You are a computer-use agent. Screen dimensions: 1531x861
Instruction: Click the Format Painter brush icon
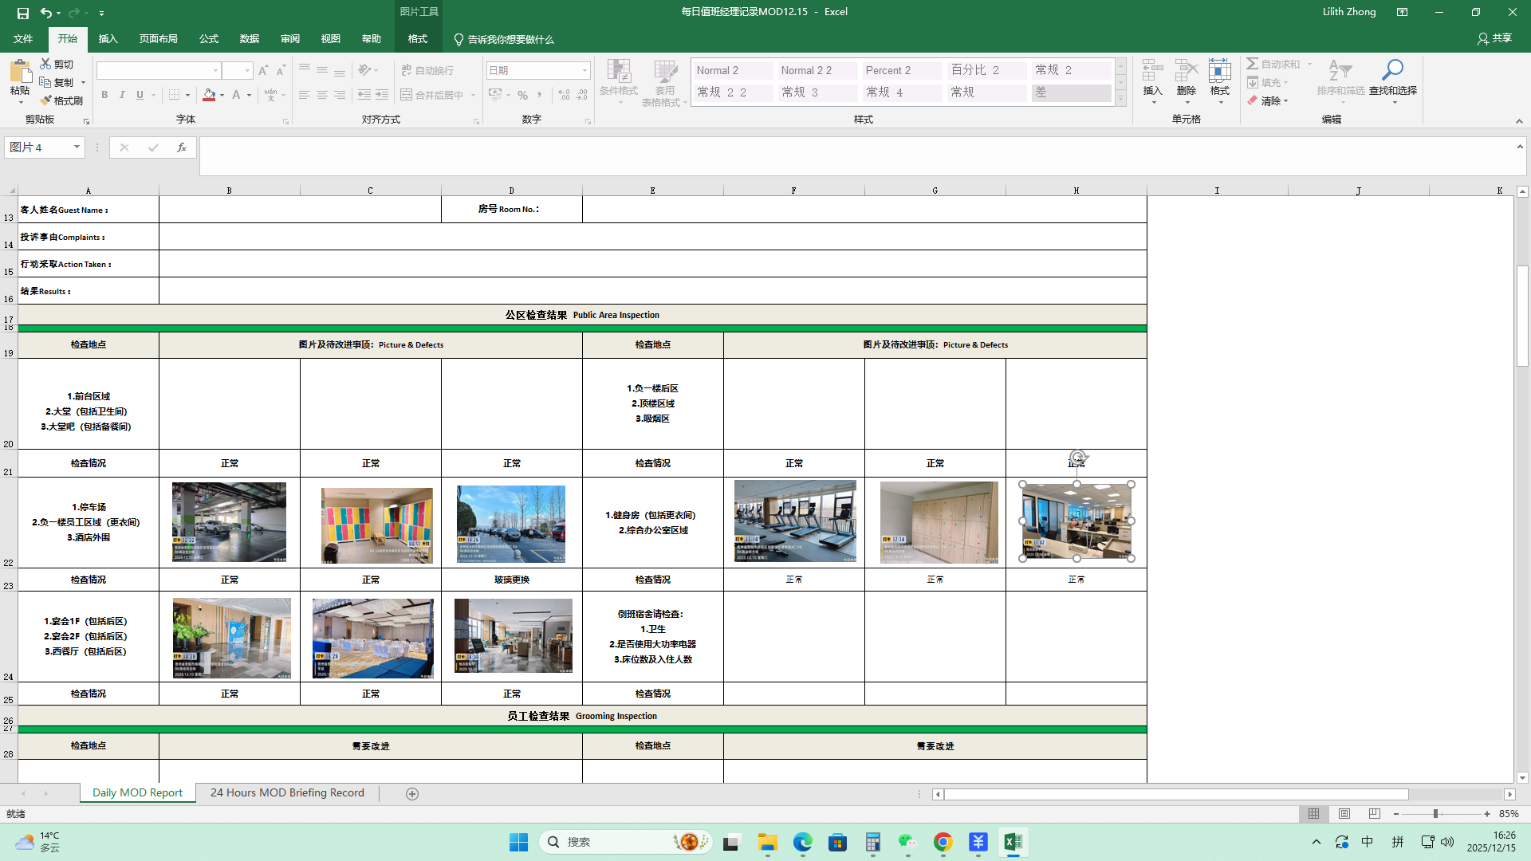pyautogui.click(x=46, y=100)
